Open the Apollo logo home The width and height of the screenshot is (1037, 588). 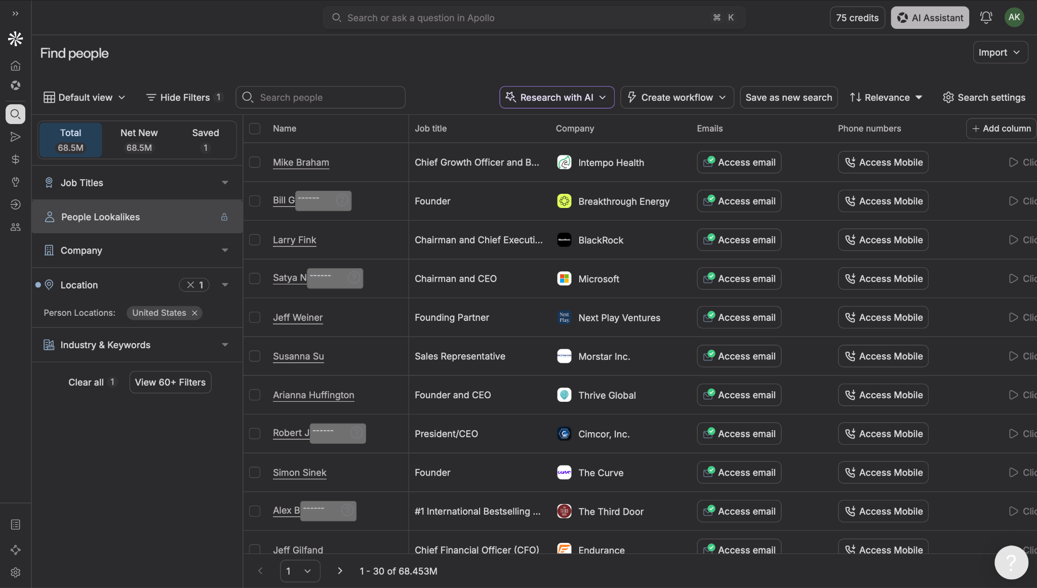click(x=15, y=38)
